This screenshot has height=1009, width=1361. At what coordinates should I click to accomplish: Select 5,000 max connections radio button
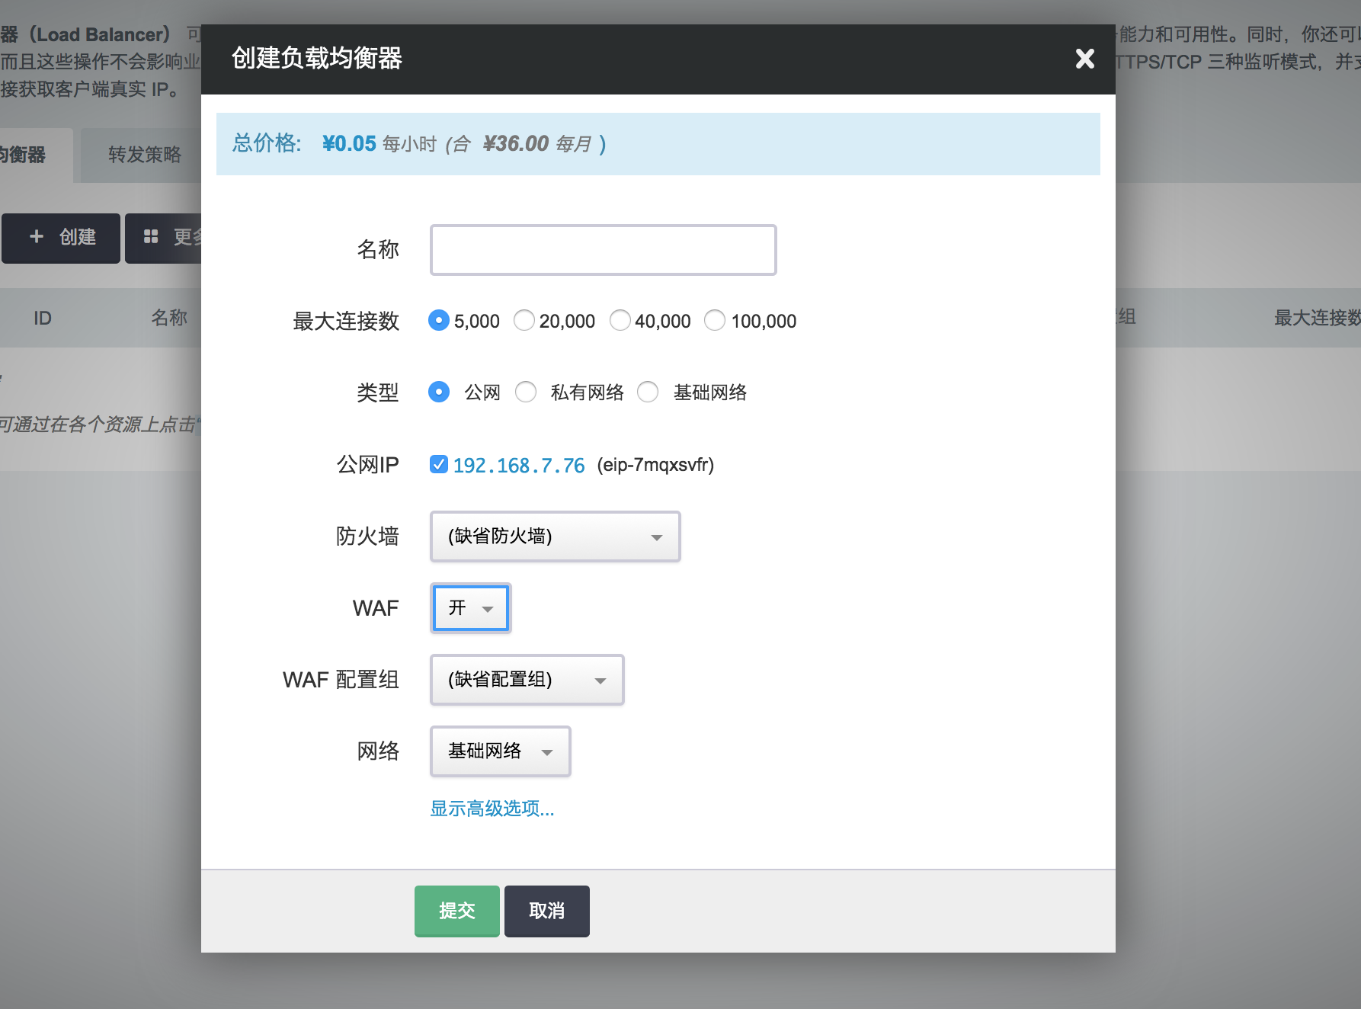click(439, 321)
